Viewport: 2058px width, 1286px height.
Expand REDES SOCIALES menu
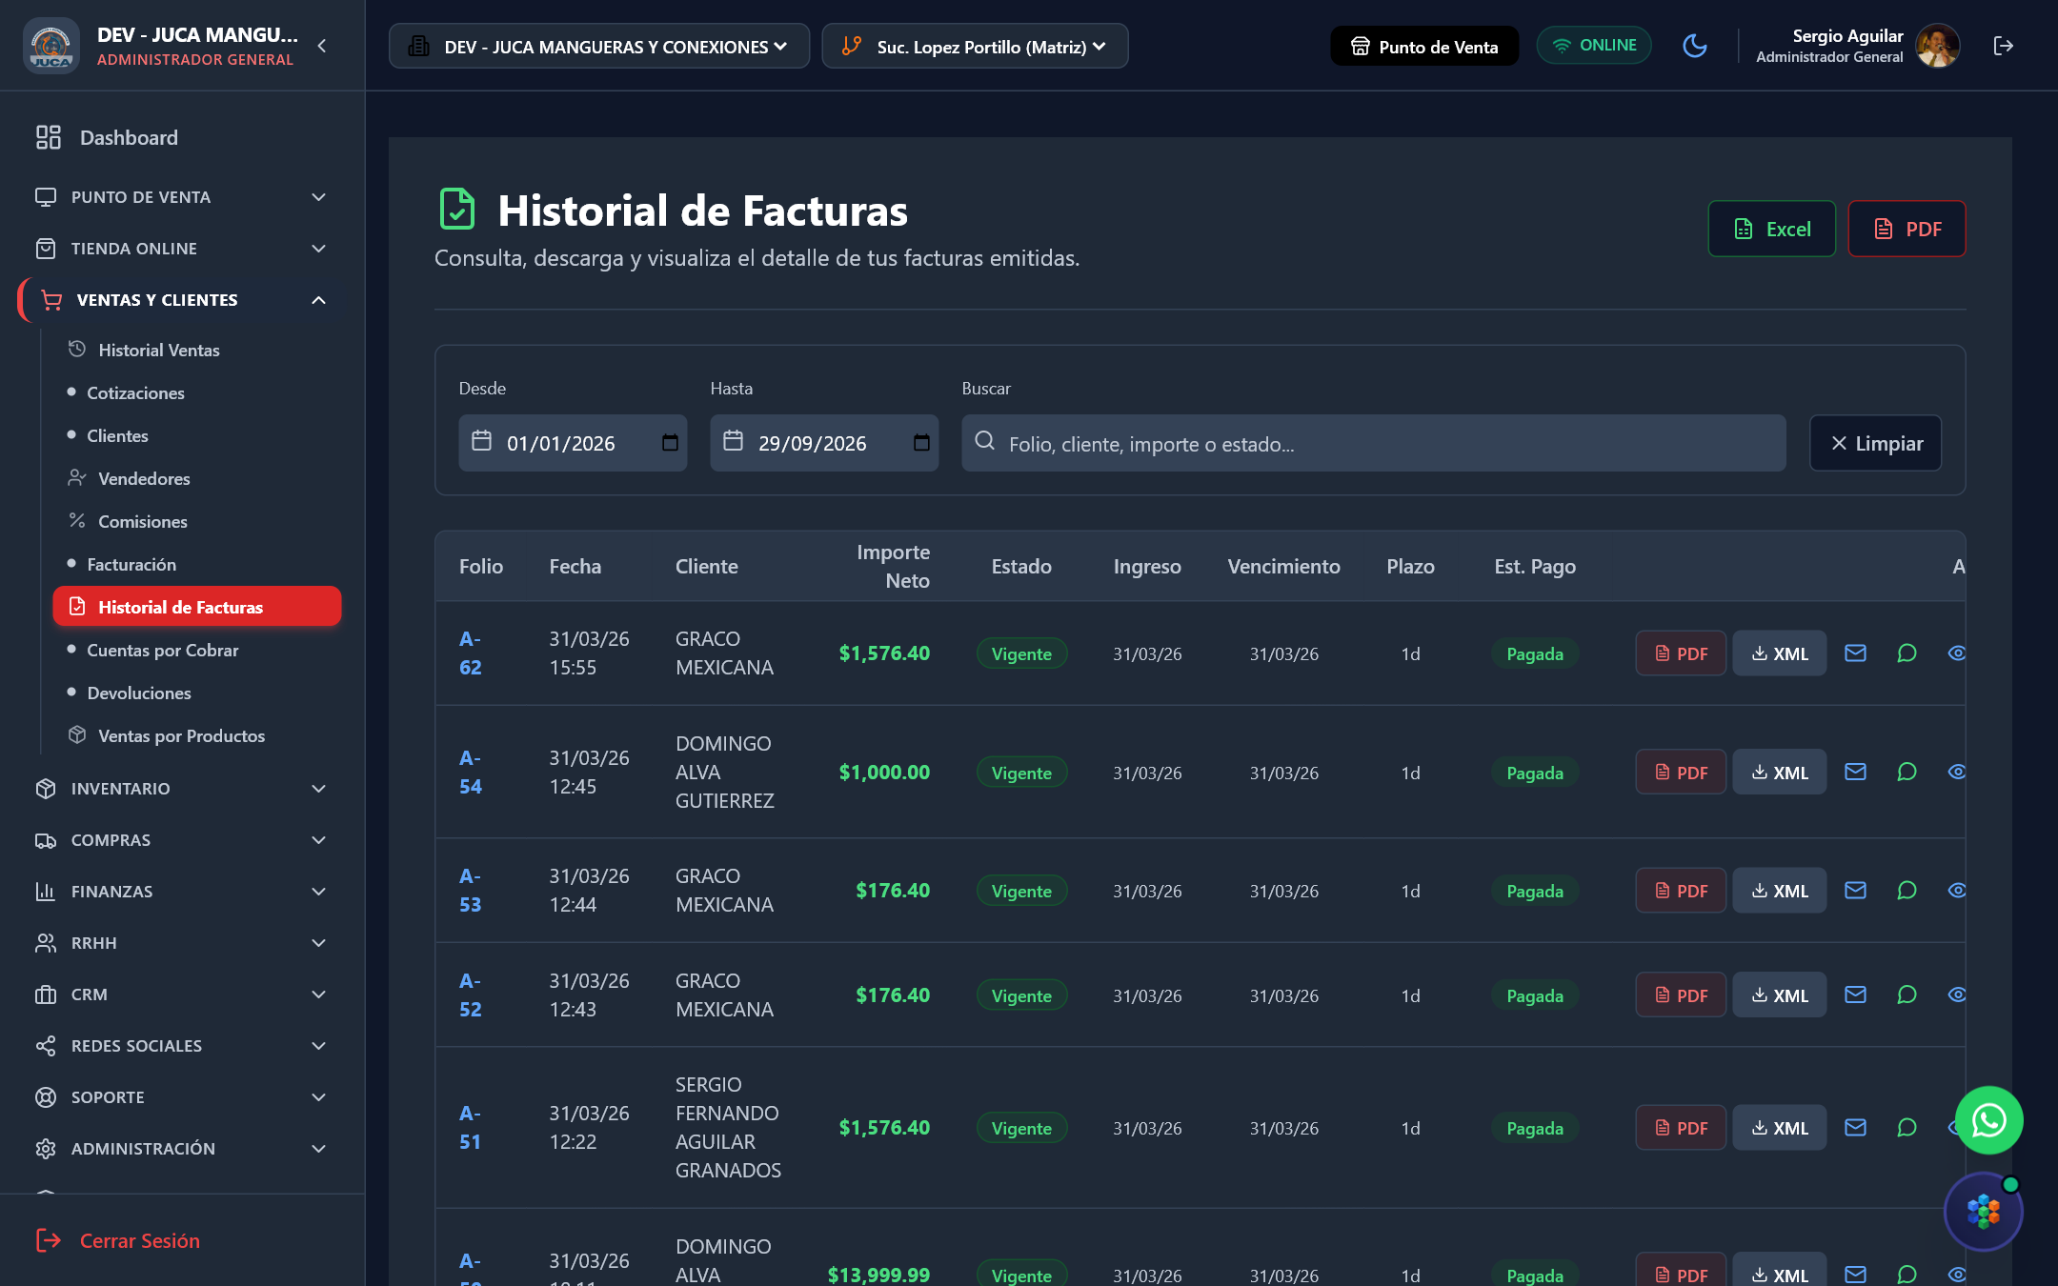pyautogui.click(x=181, y=1046)
